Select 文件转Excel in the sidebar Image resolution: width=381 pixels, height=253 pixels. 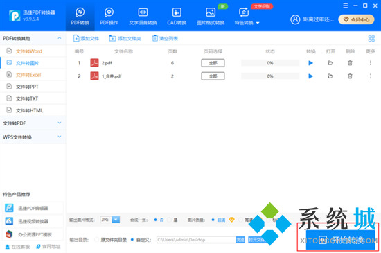(33, 75)
